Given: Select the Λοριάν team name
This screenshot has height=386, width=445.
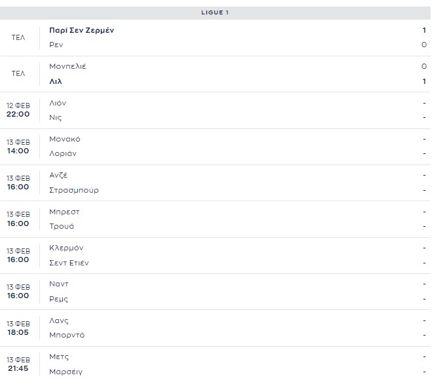Looking at the screenshot, I should tap(63, 153).
